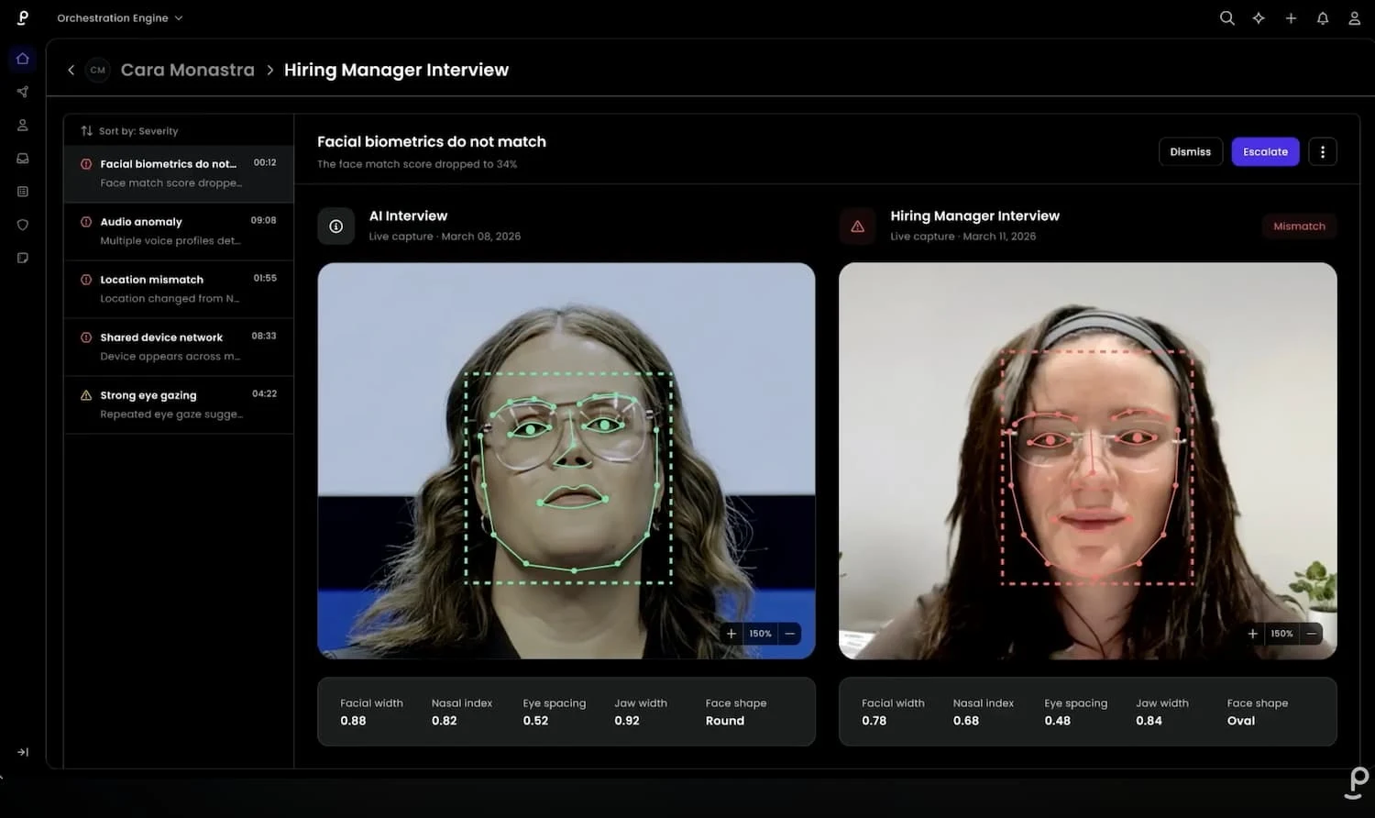Select the Location mismatch alert
Image resolution: width=1375 pixels, height=818 pixels.
179,289
